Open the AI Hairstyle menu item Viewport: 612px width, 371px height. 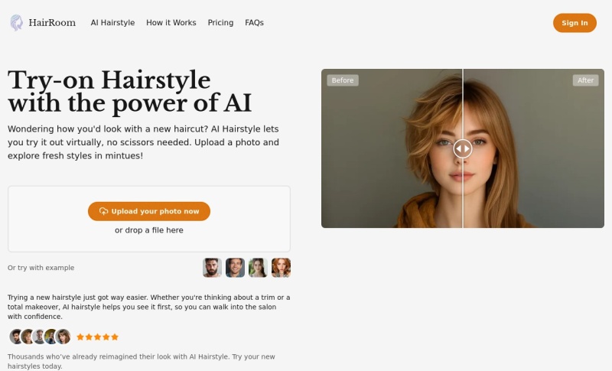(112, 23)
